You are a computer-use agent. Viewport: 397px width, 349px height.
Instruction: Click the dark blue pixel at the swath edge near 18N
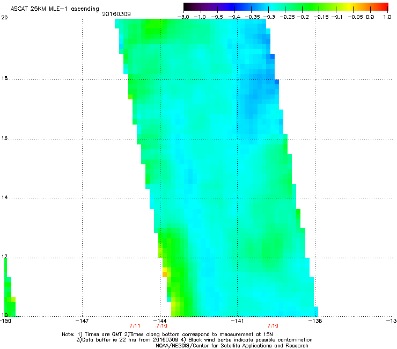tap(277, 82)
